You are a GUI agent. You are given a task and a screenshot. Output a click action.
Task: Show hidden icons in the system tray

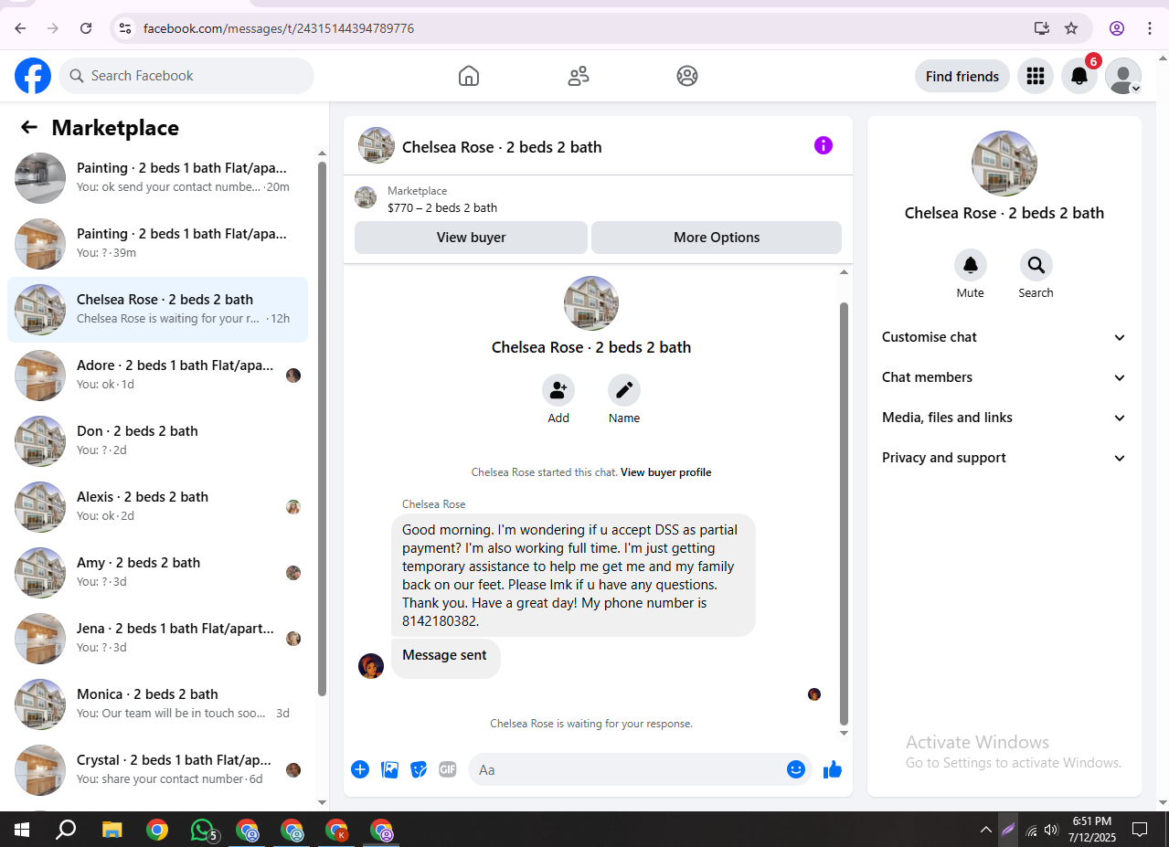point(985,830)
